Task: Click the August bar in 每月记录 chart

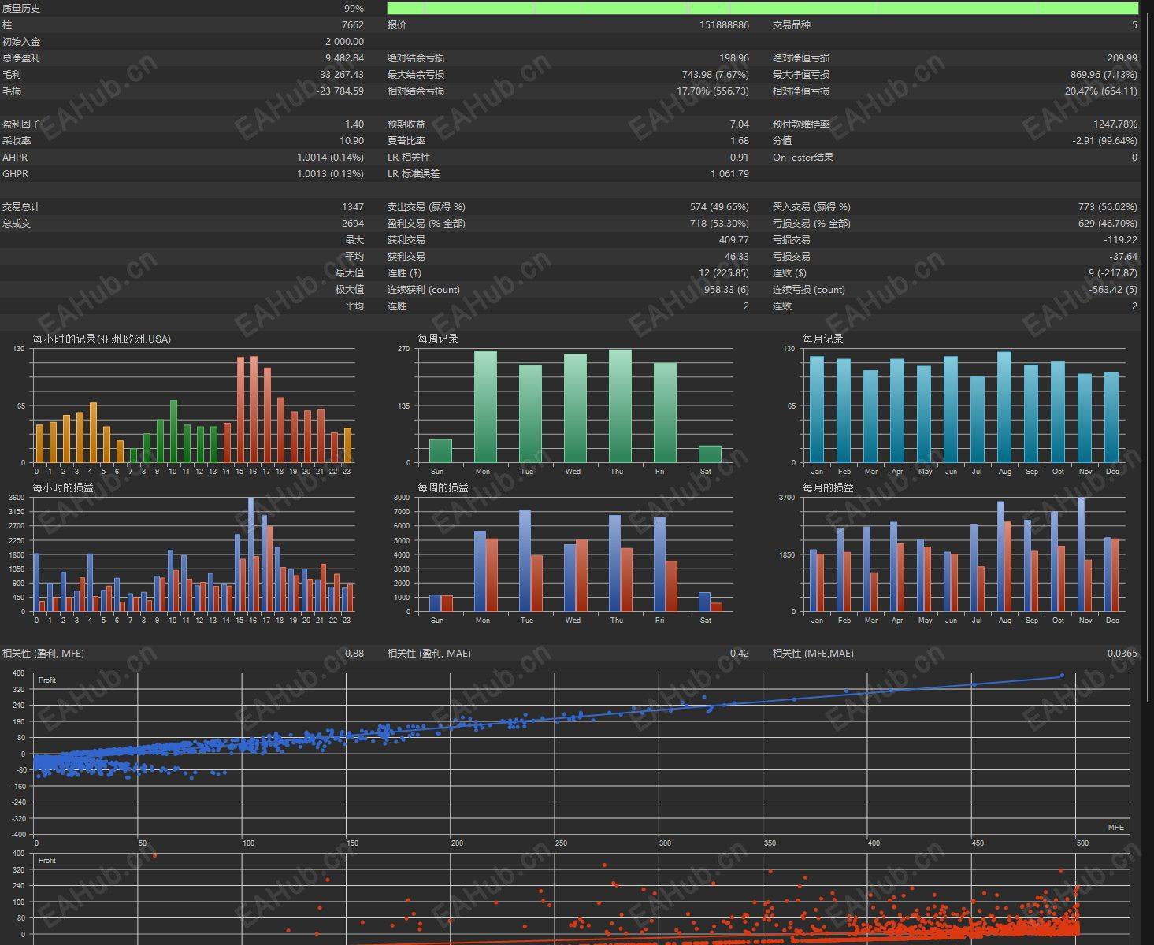Action: [x=1004, y=407]
